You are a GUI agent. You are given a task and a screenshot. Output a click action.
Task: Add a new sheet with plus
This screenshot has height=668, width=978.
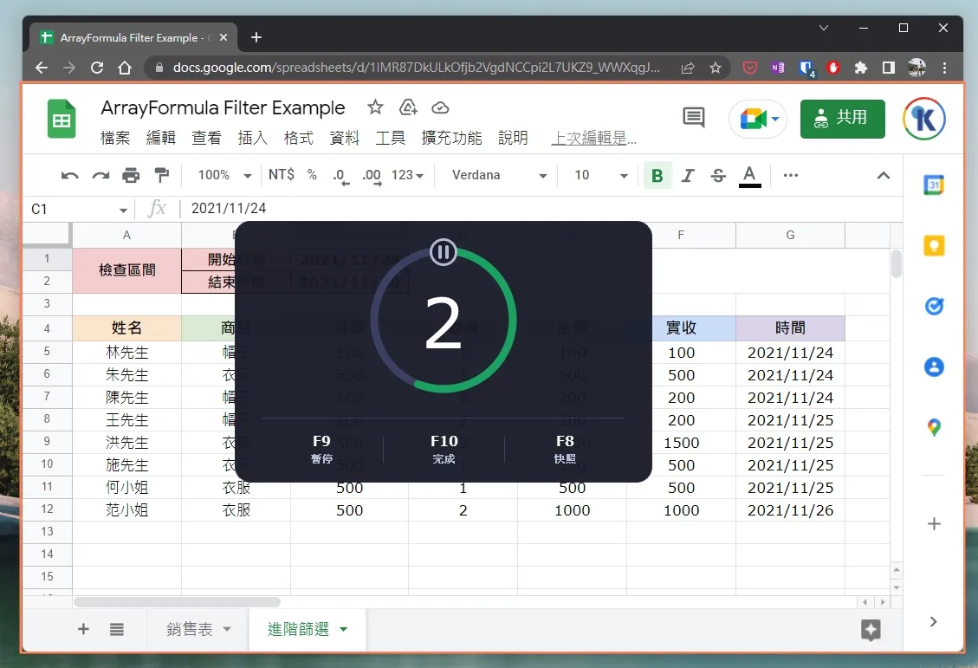coord(83,629)
